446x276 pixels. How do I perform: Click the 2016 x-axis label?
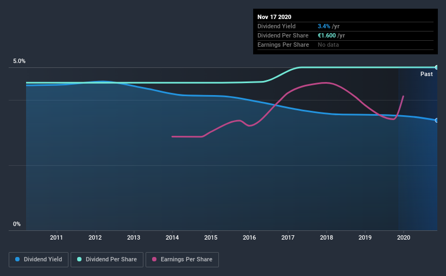(249, 237)
